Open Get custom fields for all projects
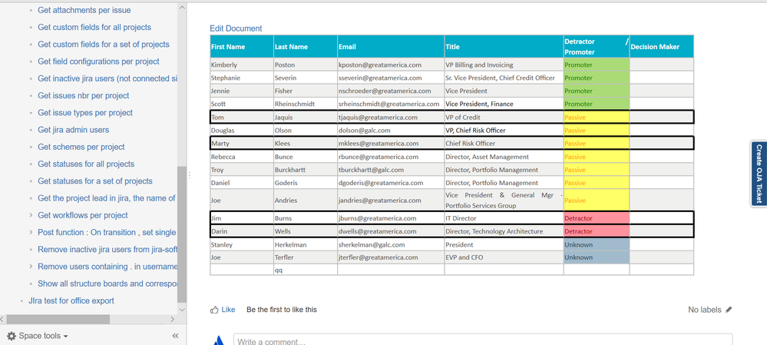 pos(94,27)
